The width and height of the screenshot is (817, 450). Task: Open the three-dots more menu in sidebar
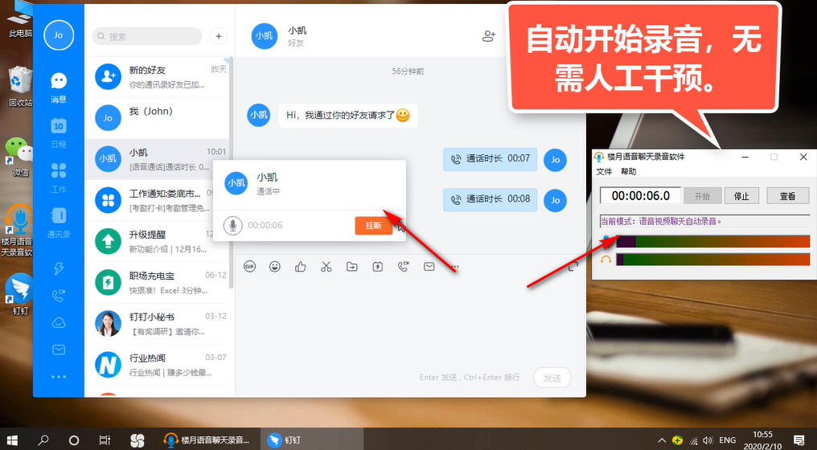(x=59, y=377)
